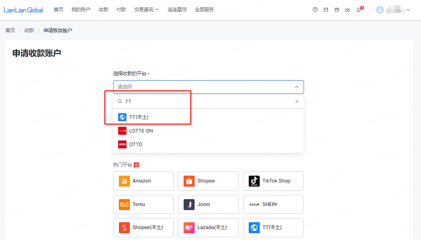
Task: Open the 全部服务 menu item
Action: 204,10
